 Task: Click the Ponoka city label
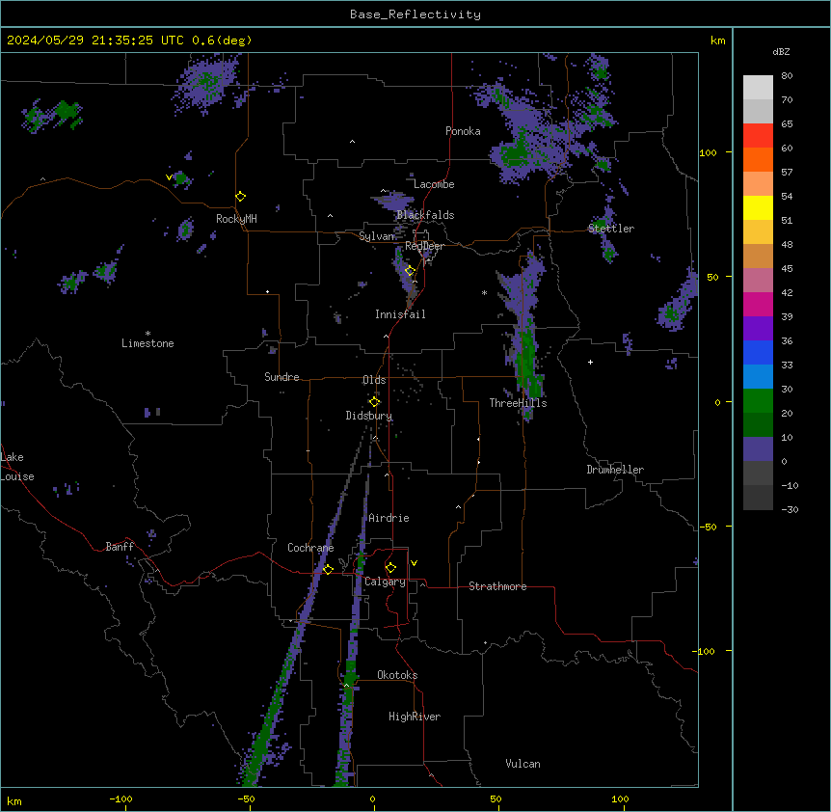tap(463, 131)
